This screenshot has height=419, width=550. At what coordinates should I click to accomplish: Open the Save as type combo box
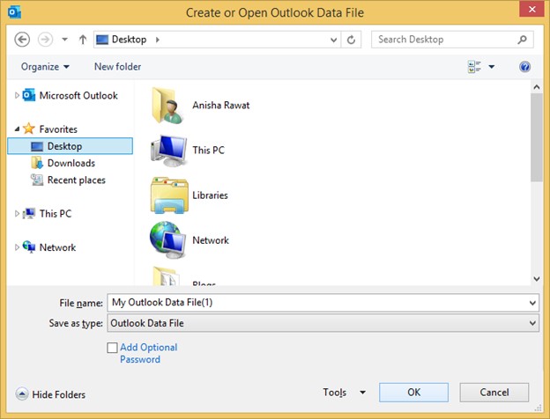click(323, 323)
